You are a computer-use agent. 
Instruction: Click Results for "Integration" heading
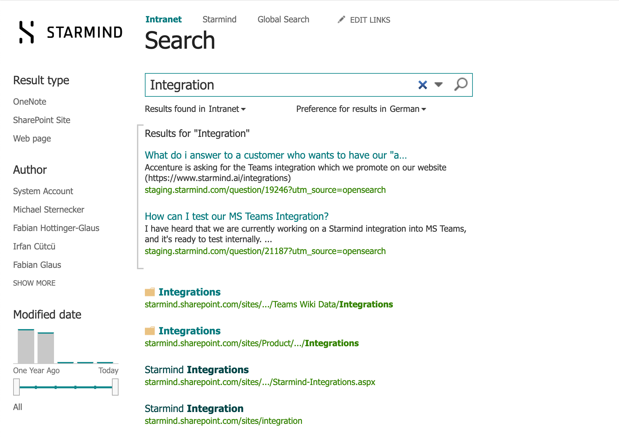[x=197, y=133]
